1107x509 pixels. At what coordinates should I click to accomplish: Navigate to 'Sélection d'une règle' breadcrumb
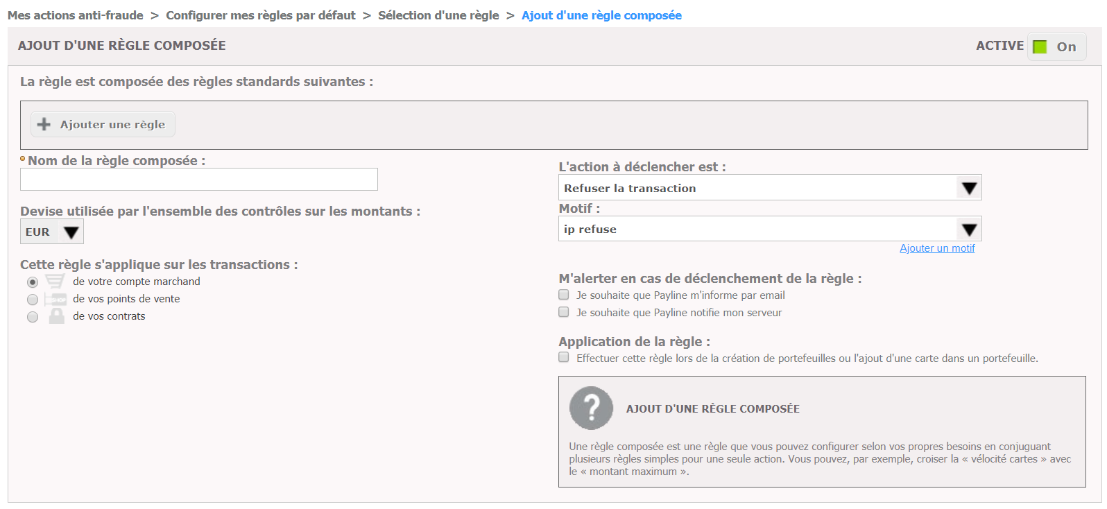438,15
